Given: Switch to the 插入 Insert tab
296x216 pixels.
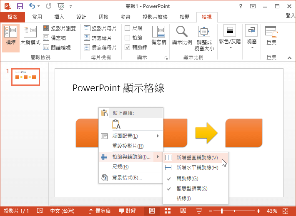Looking at the screenshot, I should [x=59, y=17].
